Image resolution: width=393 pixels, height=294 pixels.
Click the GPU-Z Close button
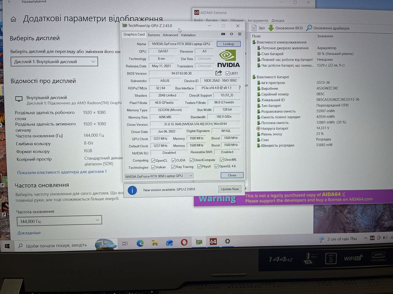click(232, 175)
